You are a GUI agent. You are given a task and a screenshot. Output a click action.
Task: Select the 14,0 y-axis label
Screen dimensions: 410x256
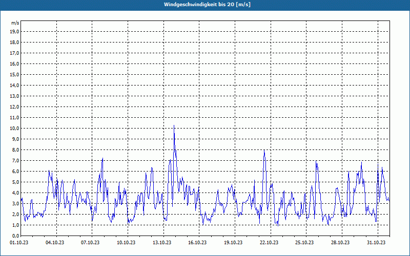(14, 85)
